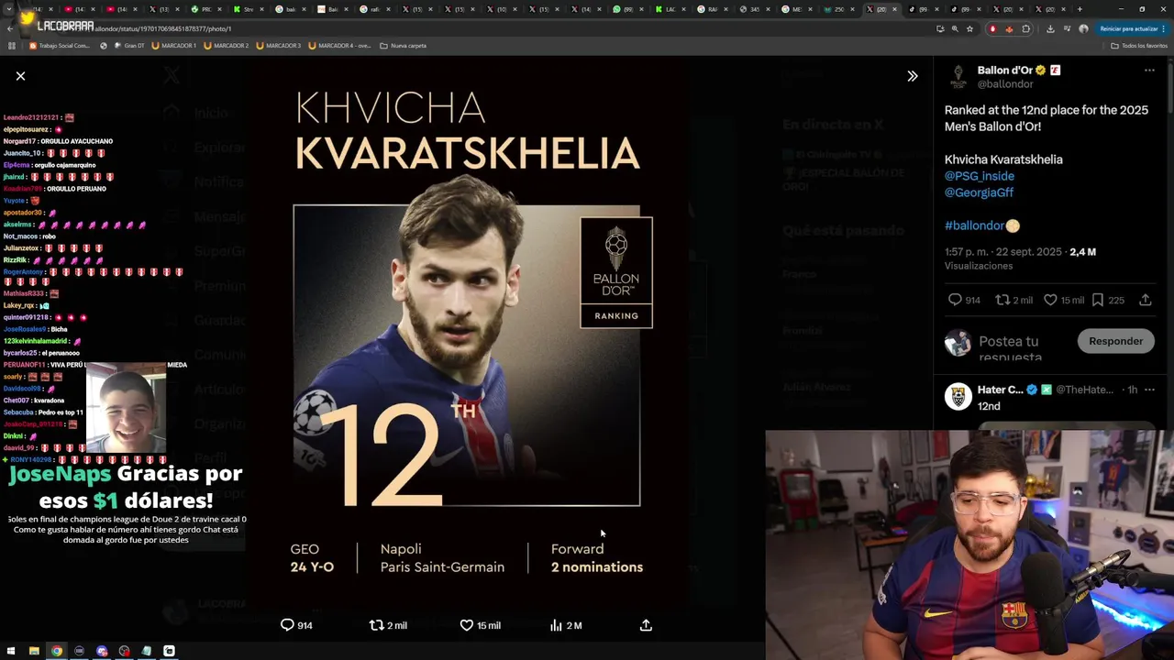Open the @PSG_inside mention link
This screenshot has width=1174, height=660.
980,176
